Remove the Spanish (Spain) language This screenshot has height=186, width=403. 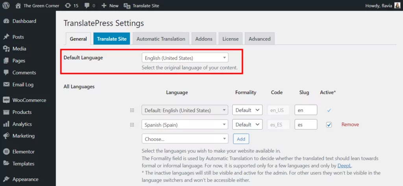[x=350, y=125]
